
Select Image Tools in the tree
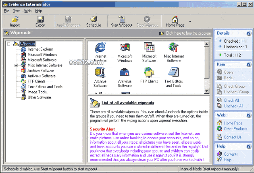click(x=37, y=92)
